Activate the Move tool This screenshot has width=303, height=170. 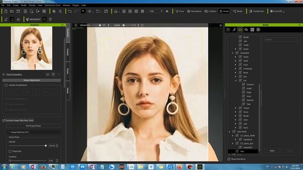(89, 11)
